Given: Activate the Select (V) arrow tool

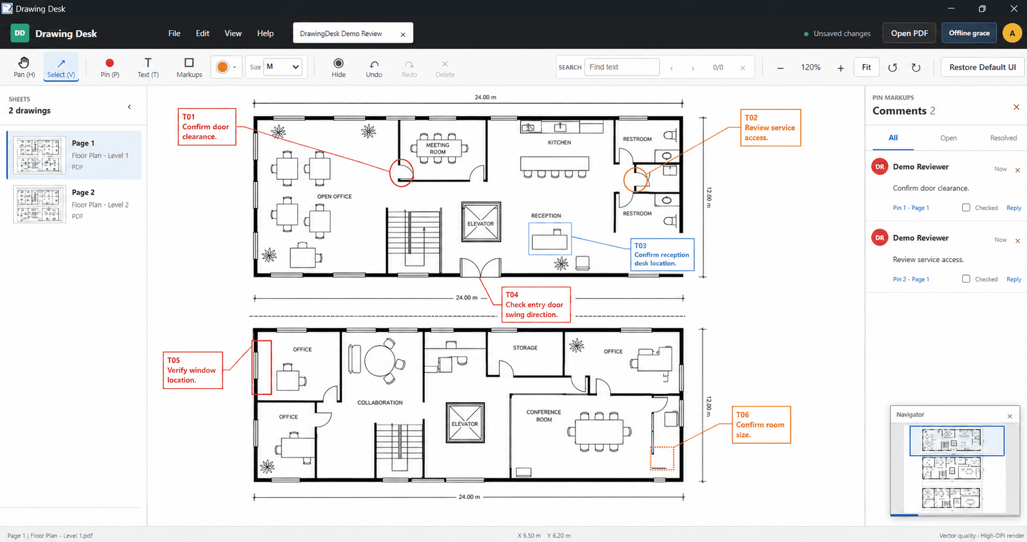Looking at the screenshot, I should pos(61,67).
